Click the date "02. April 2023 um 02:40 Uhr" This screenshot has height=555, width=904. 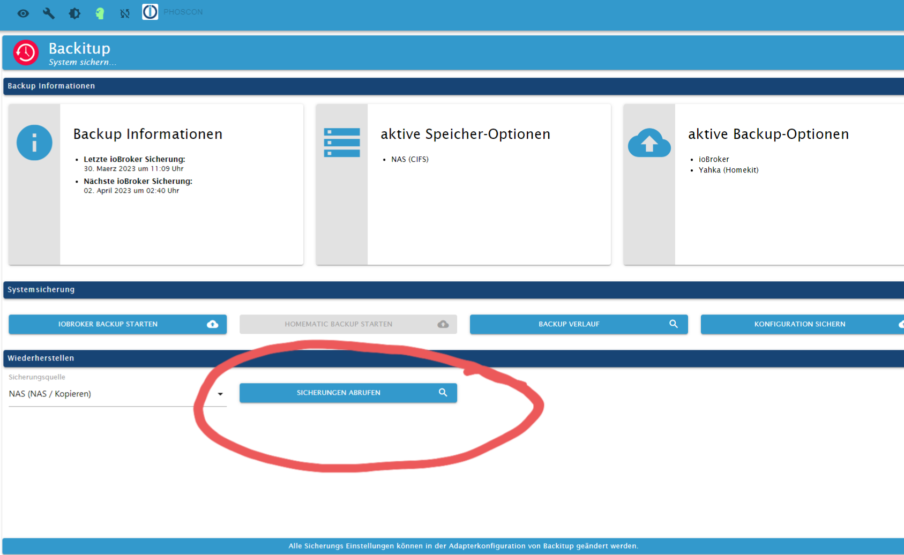click(x=131, y=191)
